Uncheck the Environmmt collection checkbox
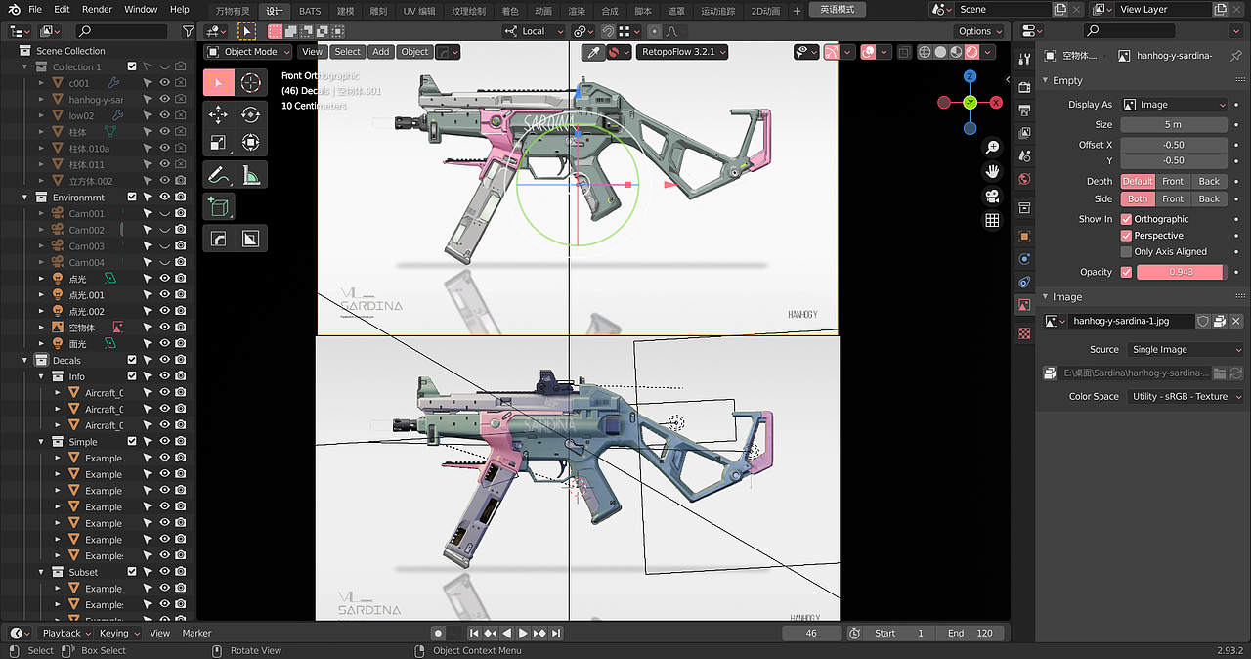 [131, 197]
